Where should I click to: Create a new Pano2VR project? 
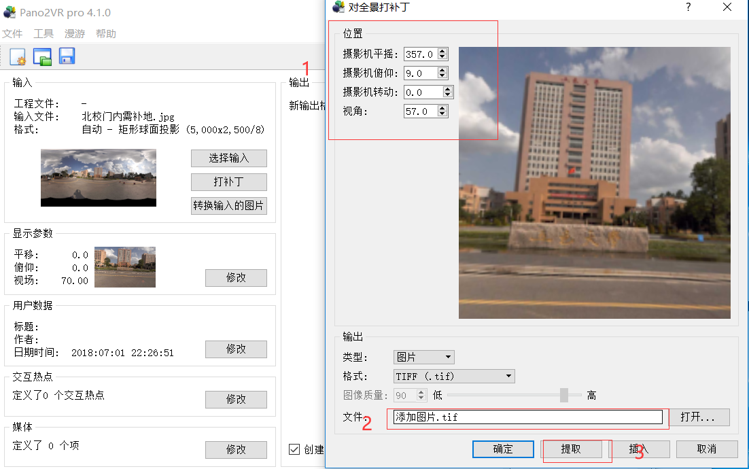coord(16,56)
